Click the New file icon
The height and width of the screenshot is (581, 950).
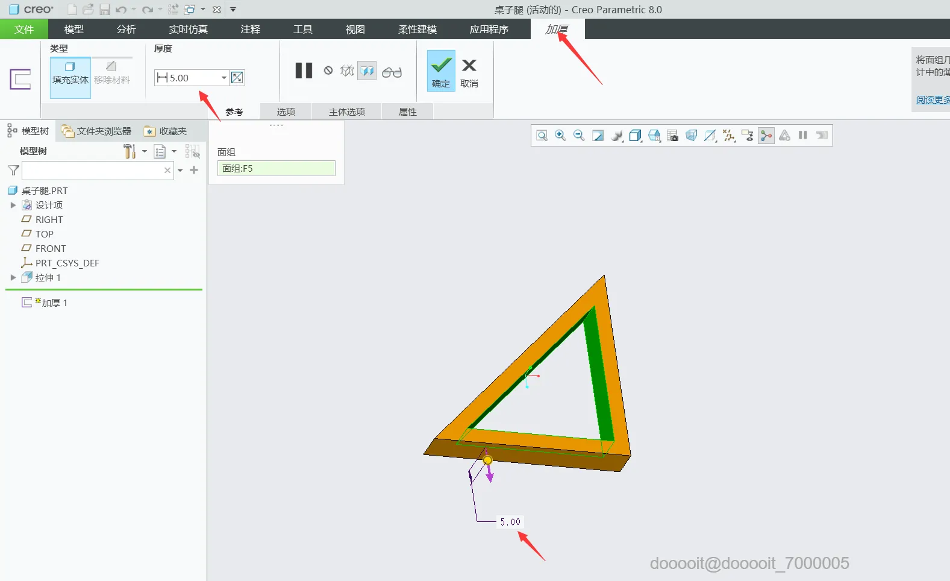pos(72,10)
